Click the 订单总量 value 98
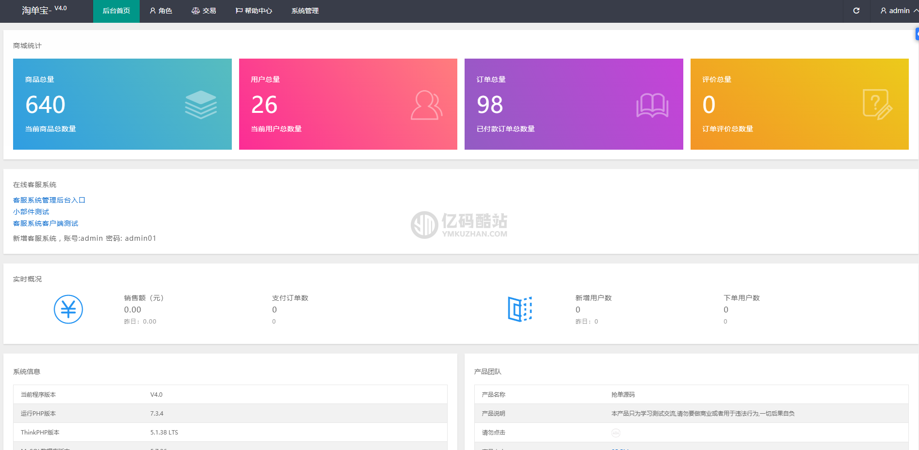The height and width of the screenshot is (450, 919). pyautogui.click(x=490, y=105)
